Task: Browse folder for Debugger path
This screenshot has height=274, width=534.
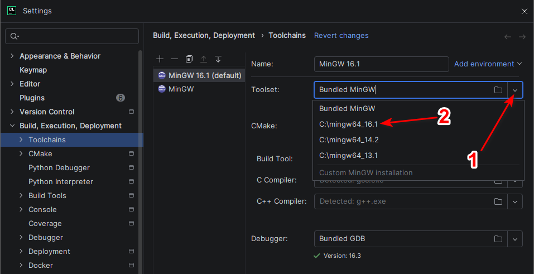Action: tap(498, 239)
